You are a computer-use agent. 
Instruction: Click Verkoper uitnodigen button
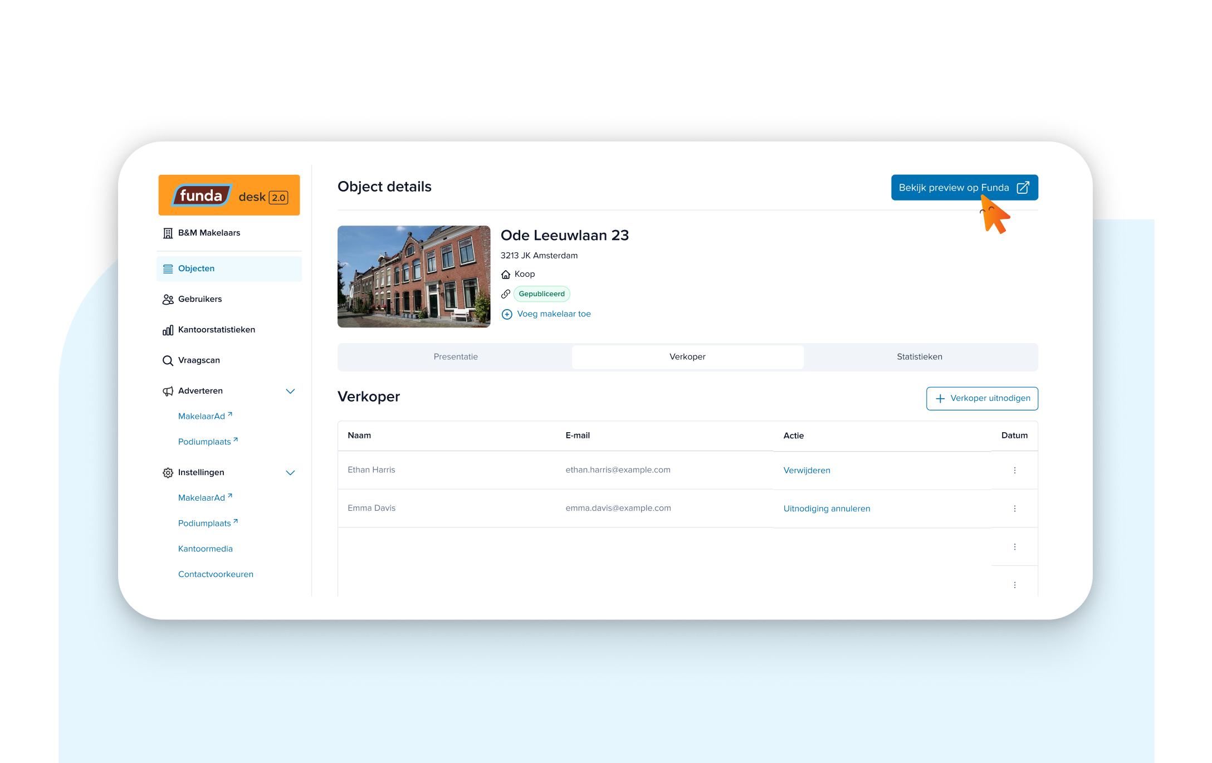tap(981, 399)
